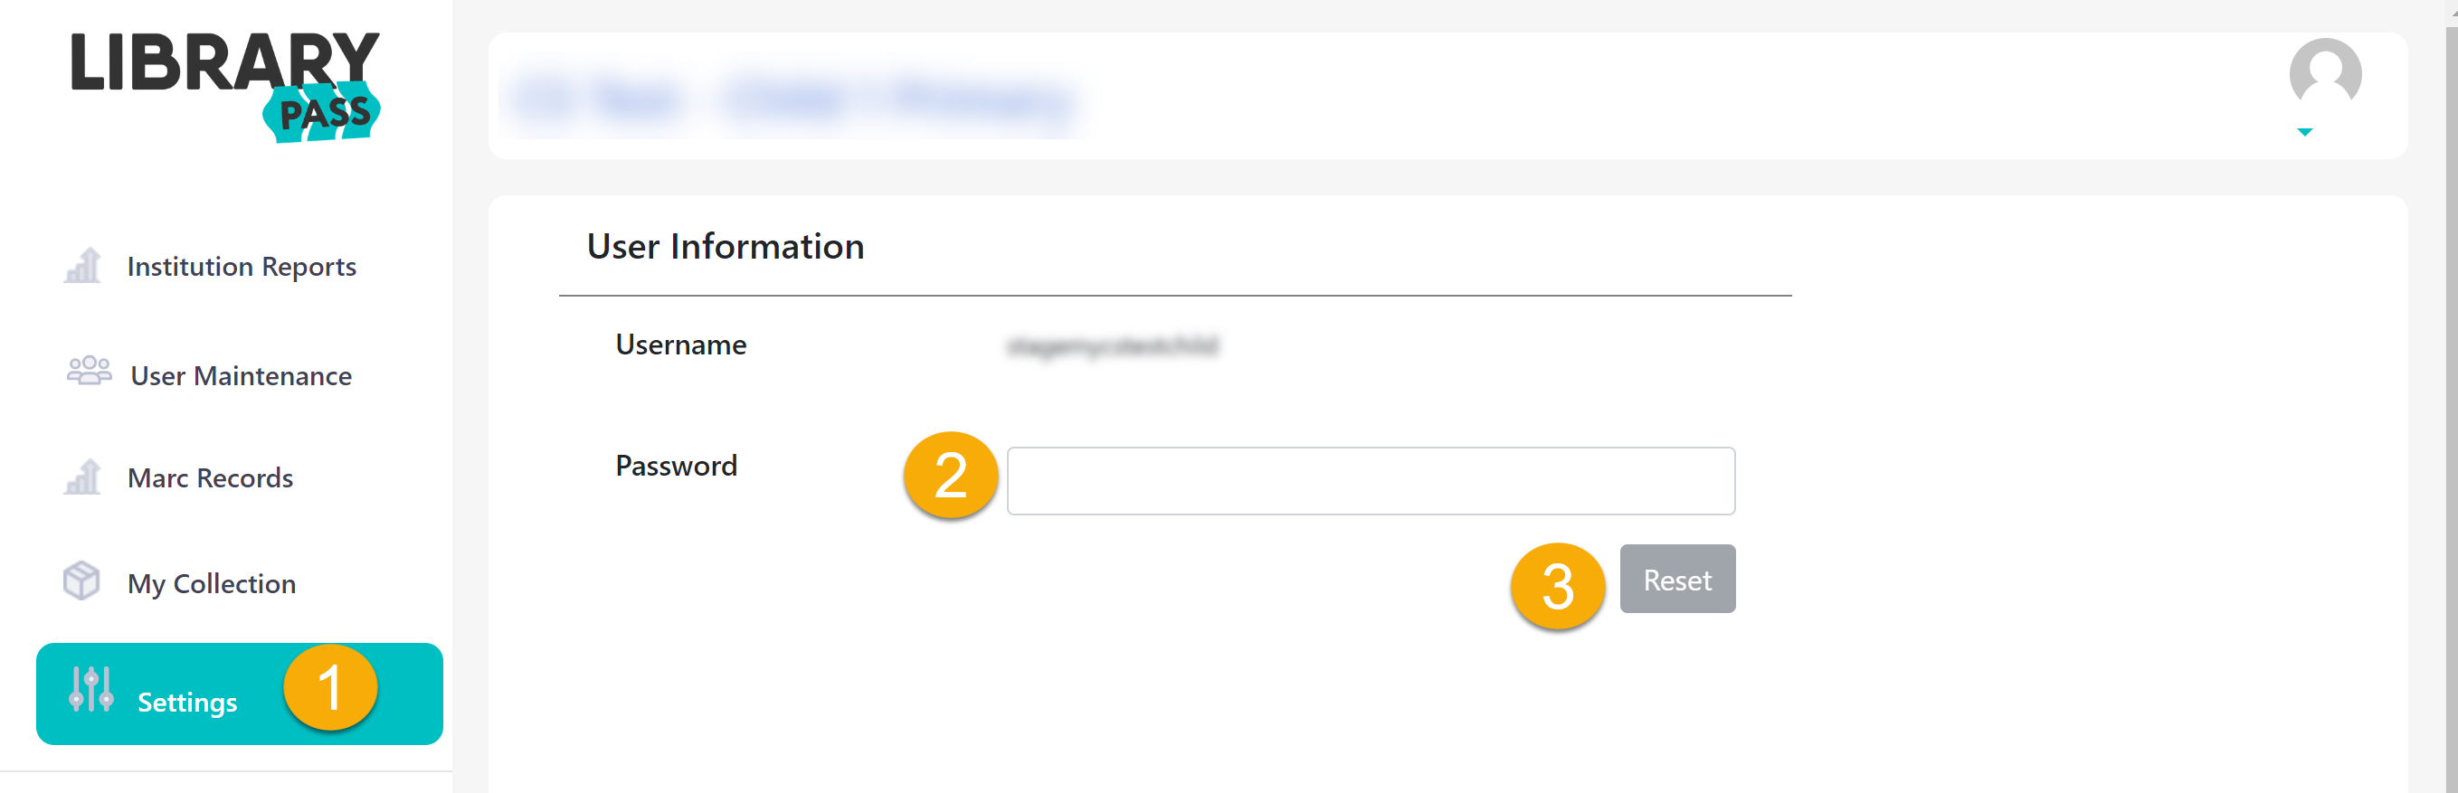Click the Institution Reports bar chart icon
The width and height of the screenshot is (2458, 793).
(83, 265)
